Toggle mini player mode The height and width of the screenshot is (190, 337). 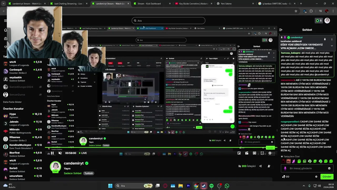pos(239,153)
